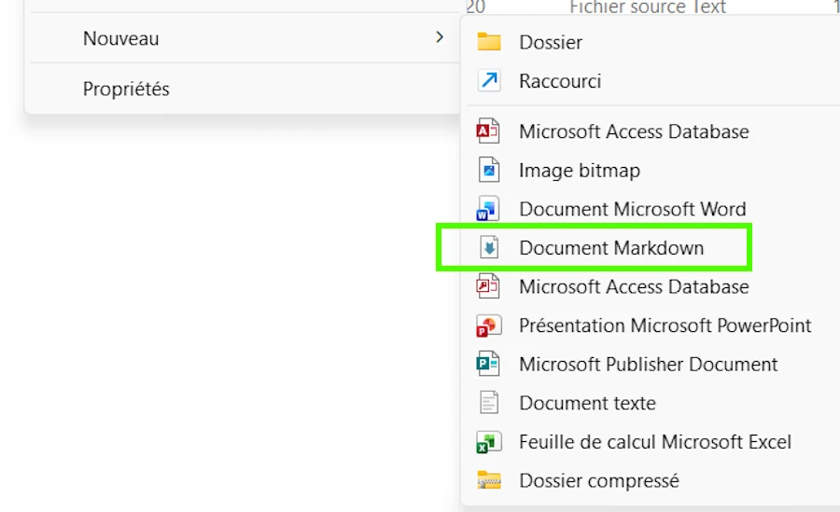Viewport: 840px width, 512px height.
Task: Click the red Access 'A' icon above Image bitmap
Action: tap(488, 131)
